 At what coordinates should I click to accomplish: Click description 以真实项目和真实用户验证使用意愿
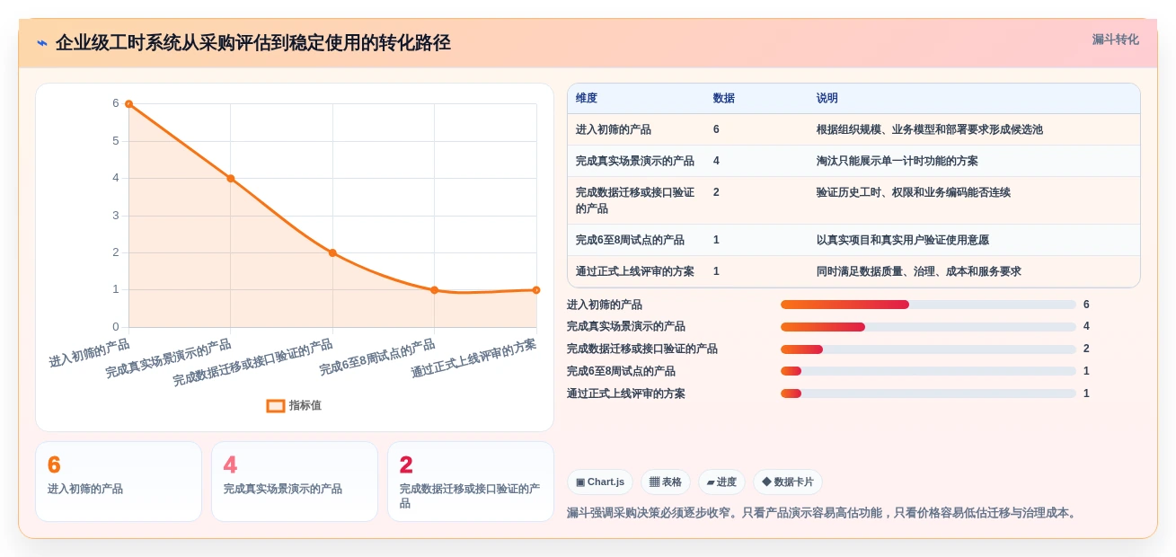click(903, 240)
